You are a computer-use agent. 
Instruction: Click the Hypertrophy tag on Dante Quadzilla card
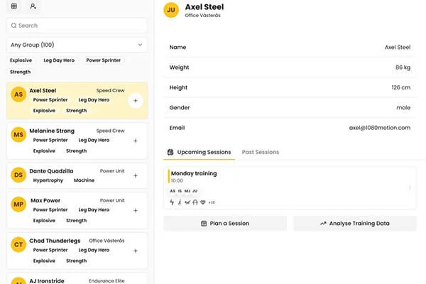(48, 180)
